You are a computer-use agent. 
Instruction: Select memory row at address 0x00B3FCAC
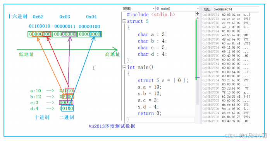point(226,72)
